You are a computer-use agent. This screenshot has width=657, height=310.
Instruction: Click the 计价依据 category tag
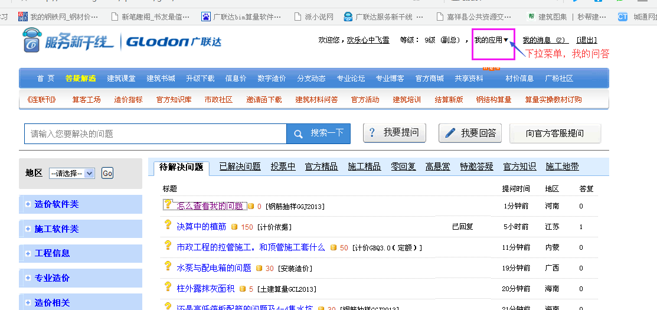tap(274, 227)
